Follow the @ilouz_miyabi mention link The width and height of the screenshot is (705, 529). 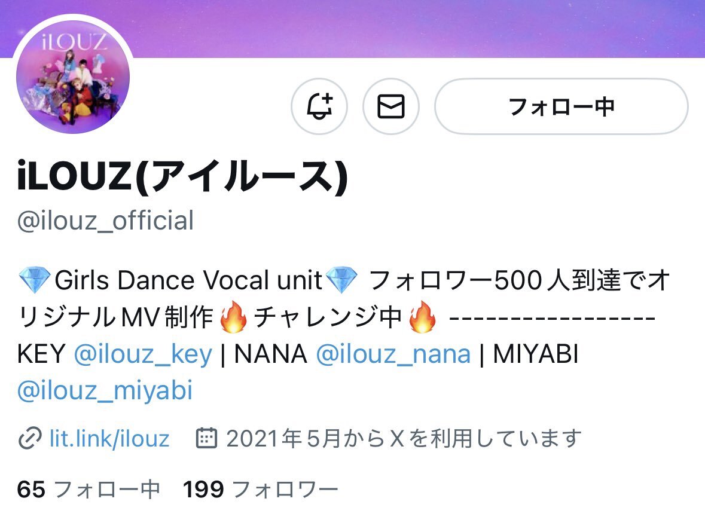105,390
